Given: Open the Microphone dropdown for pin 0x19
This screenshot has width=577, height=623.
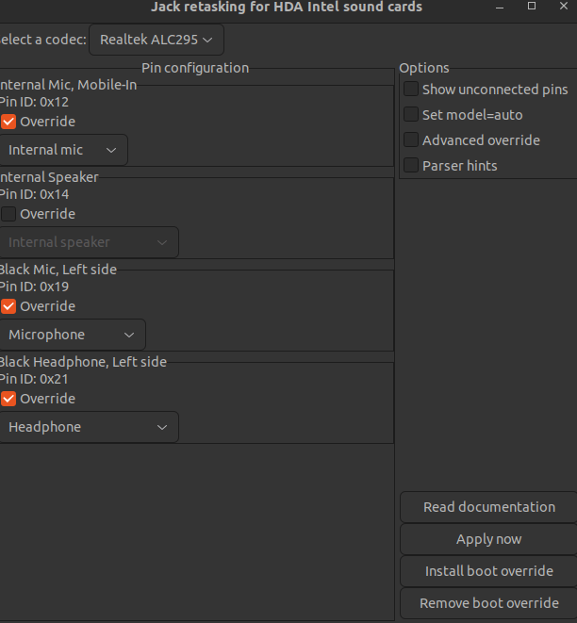Looking at the screenshot, I should (72, 335).
